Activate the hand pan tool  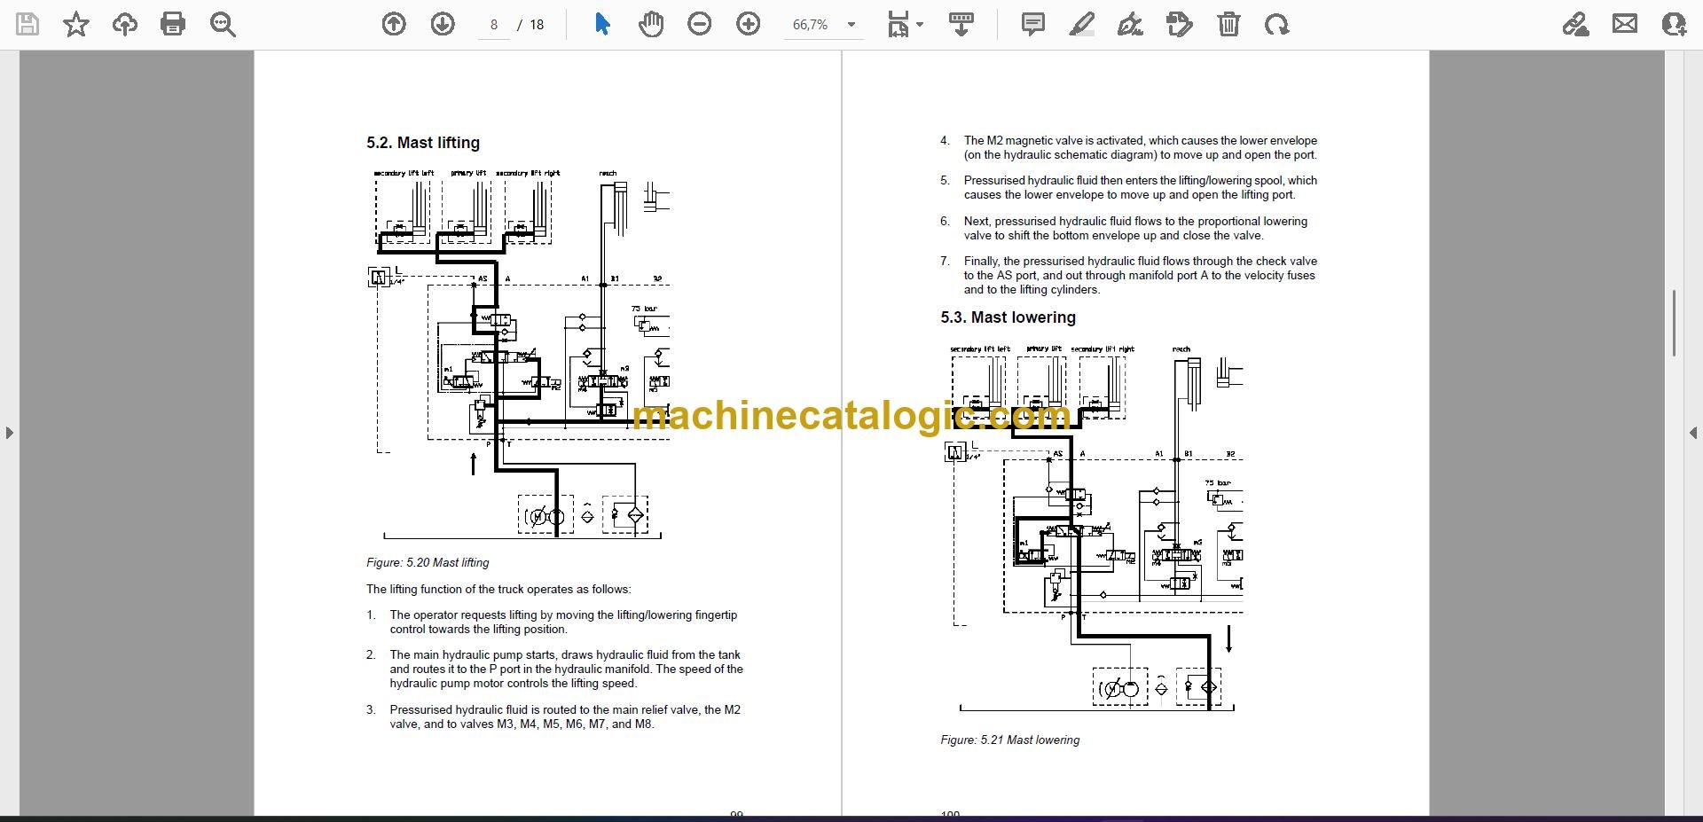click(x=651, y=24)
